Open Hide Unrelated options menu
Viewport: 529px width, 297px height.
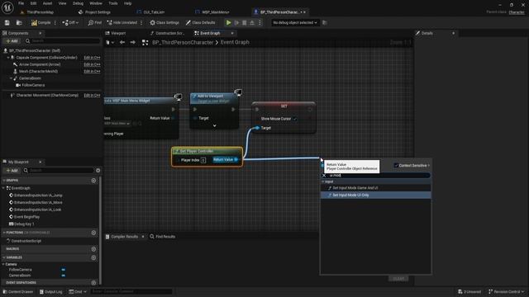[x=141, y=22]
